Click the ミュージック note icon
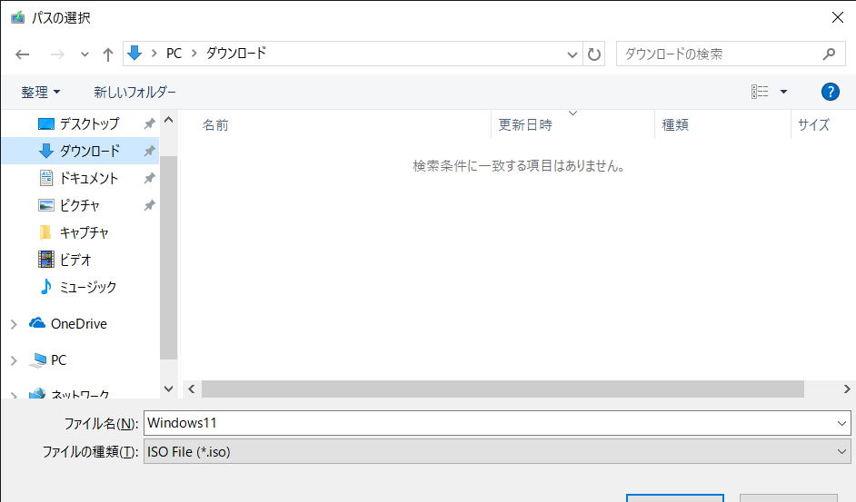The image size is (856, 502). (x=46, y=287)
